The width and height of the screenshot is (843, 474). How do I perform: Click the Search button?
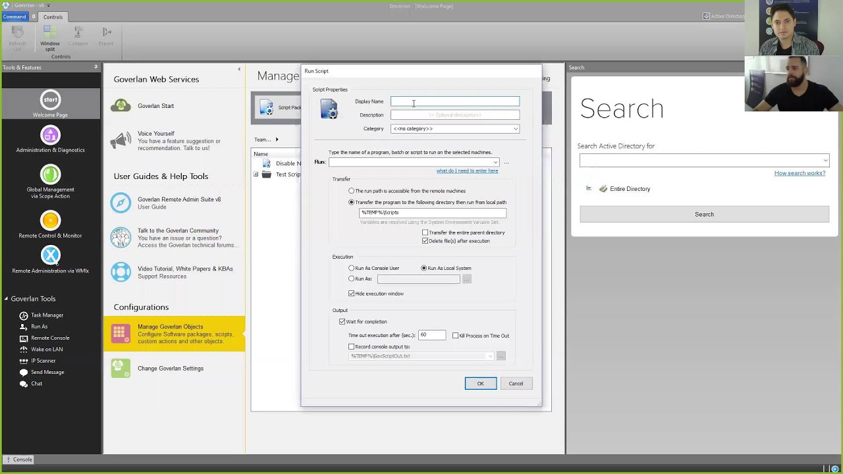click(704, 214)
